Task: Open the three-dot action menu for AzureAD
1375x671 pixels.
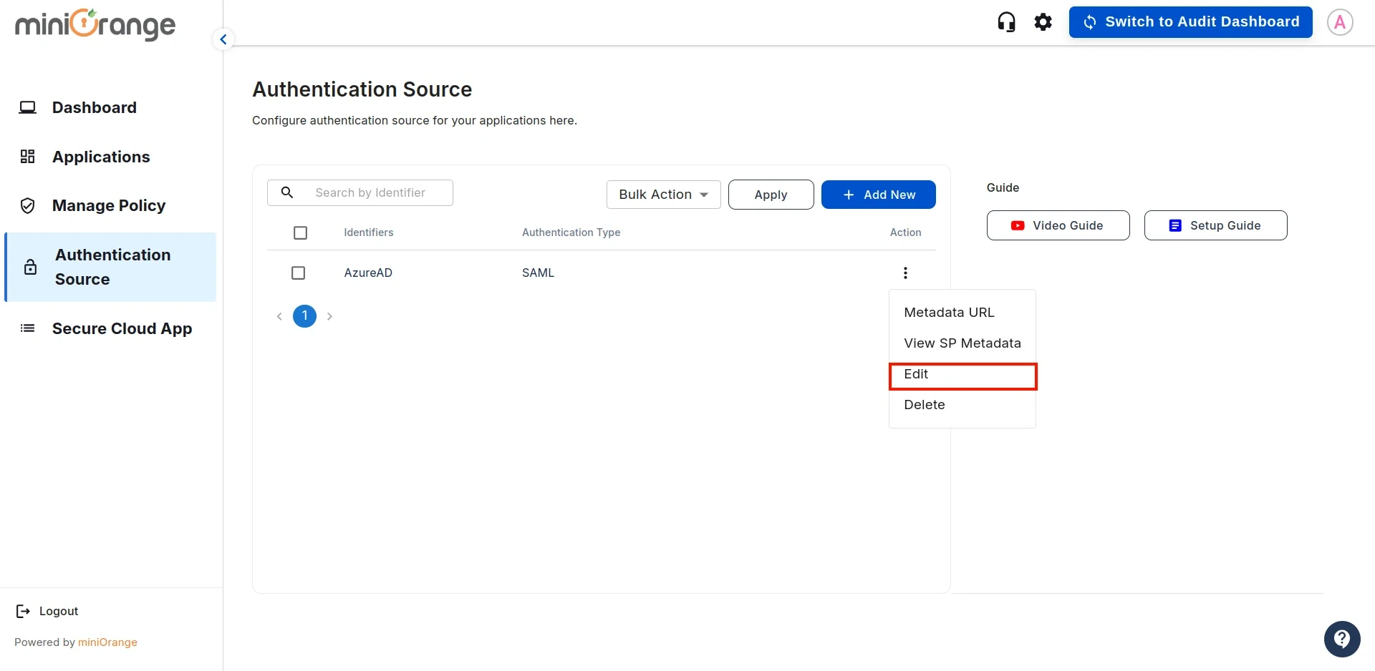Action: click(x=905, y=273)
